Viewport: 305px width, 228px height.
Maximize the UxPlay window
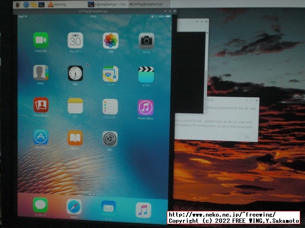pyautogui.click(x=170, y=11)
